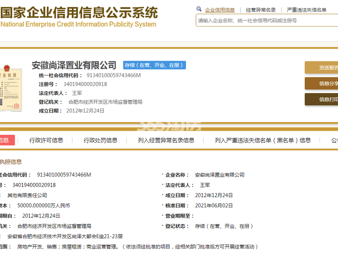Click the 存续 status badge
The height and width of the screenshot is (253, 338).
pos(155,66)
